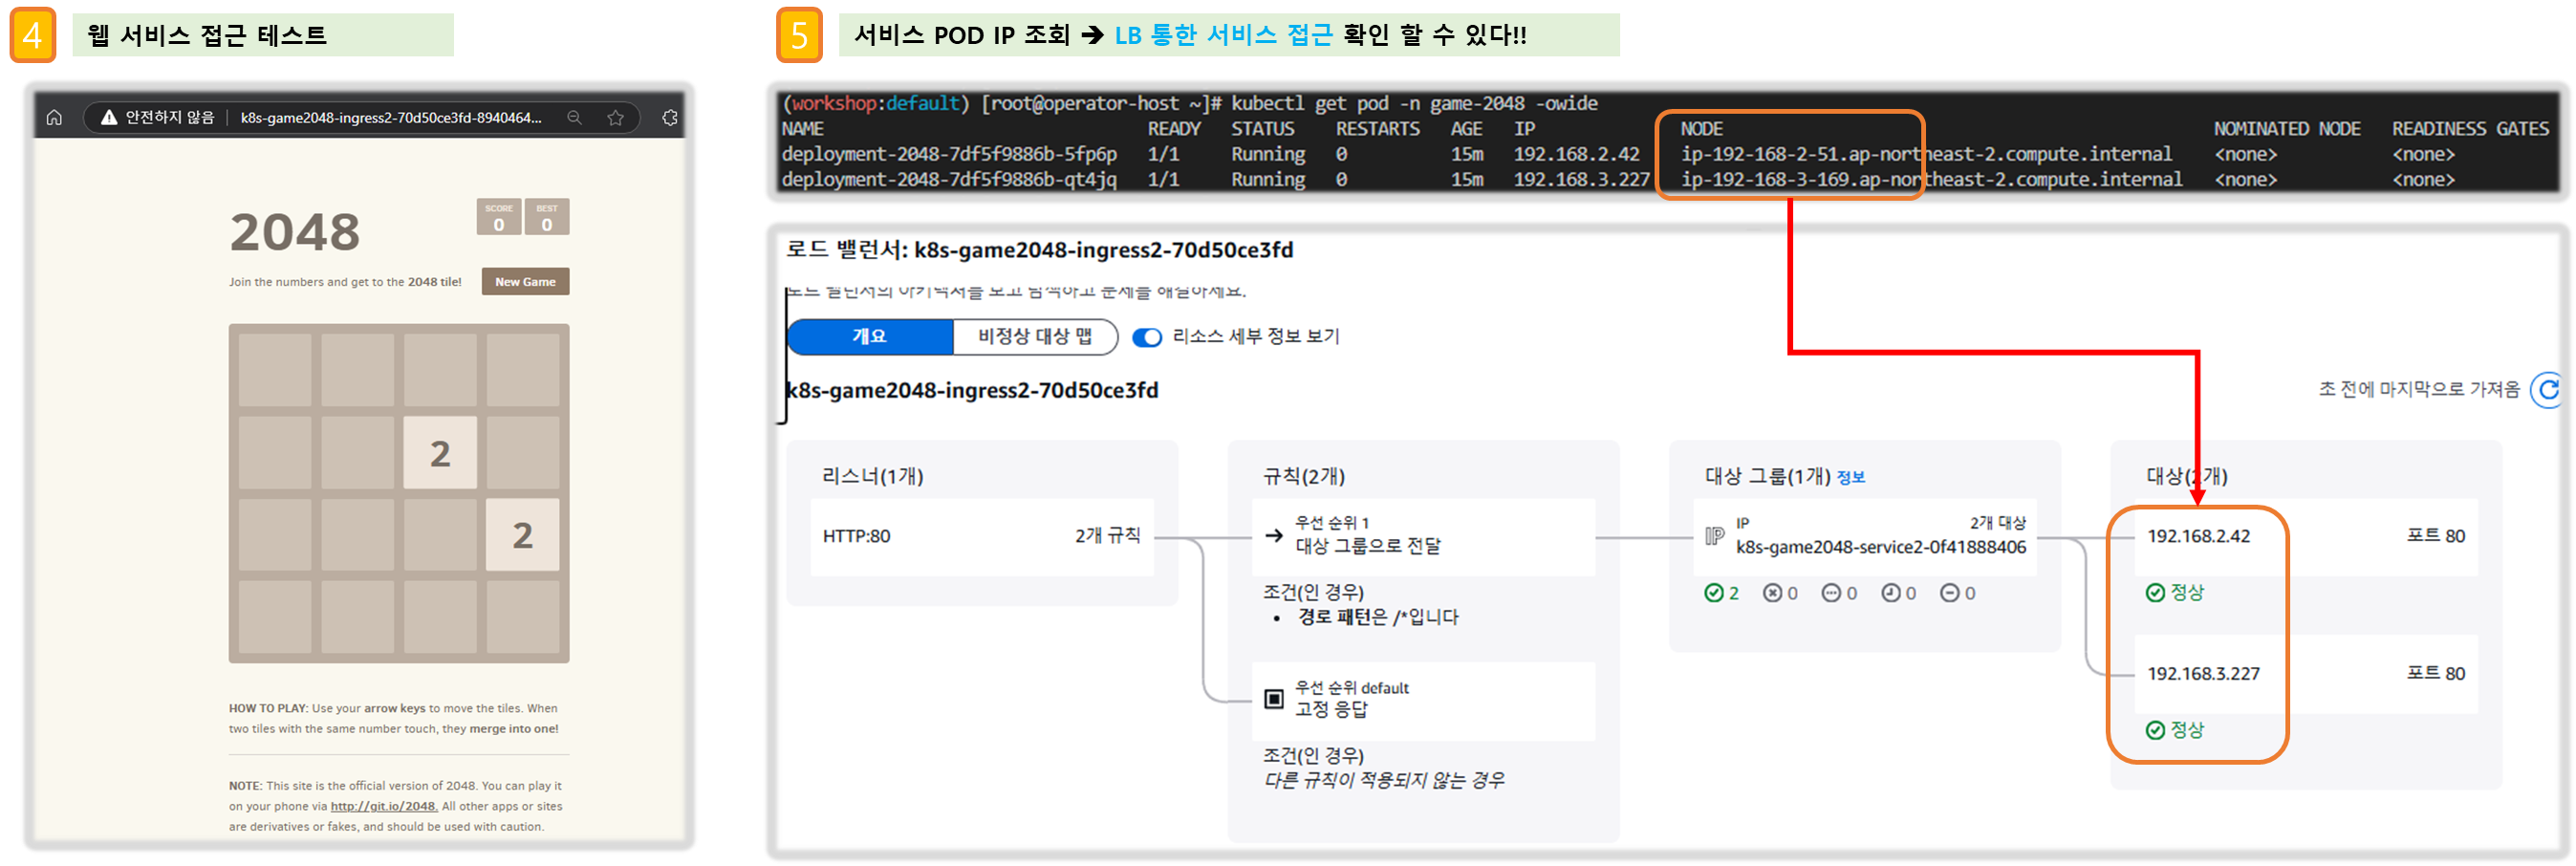Click the BEST score box in 2048 game

(547, 217)
